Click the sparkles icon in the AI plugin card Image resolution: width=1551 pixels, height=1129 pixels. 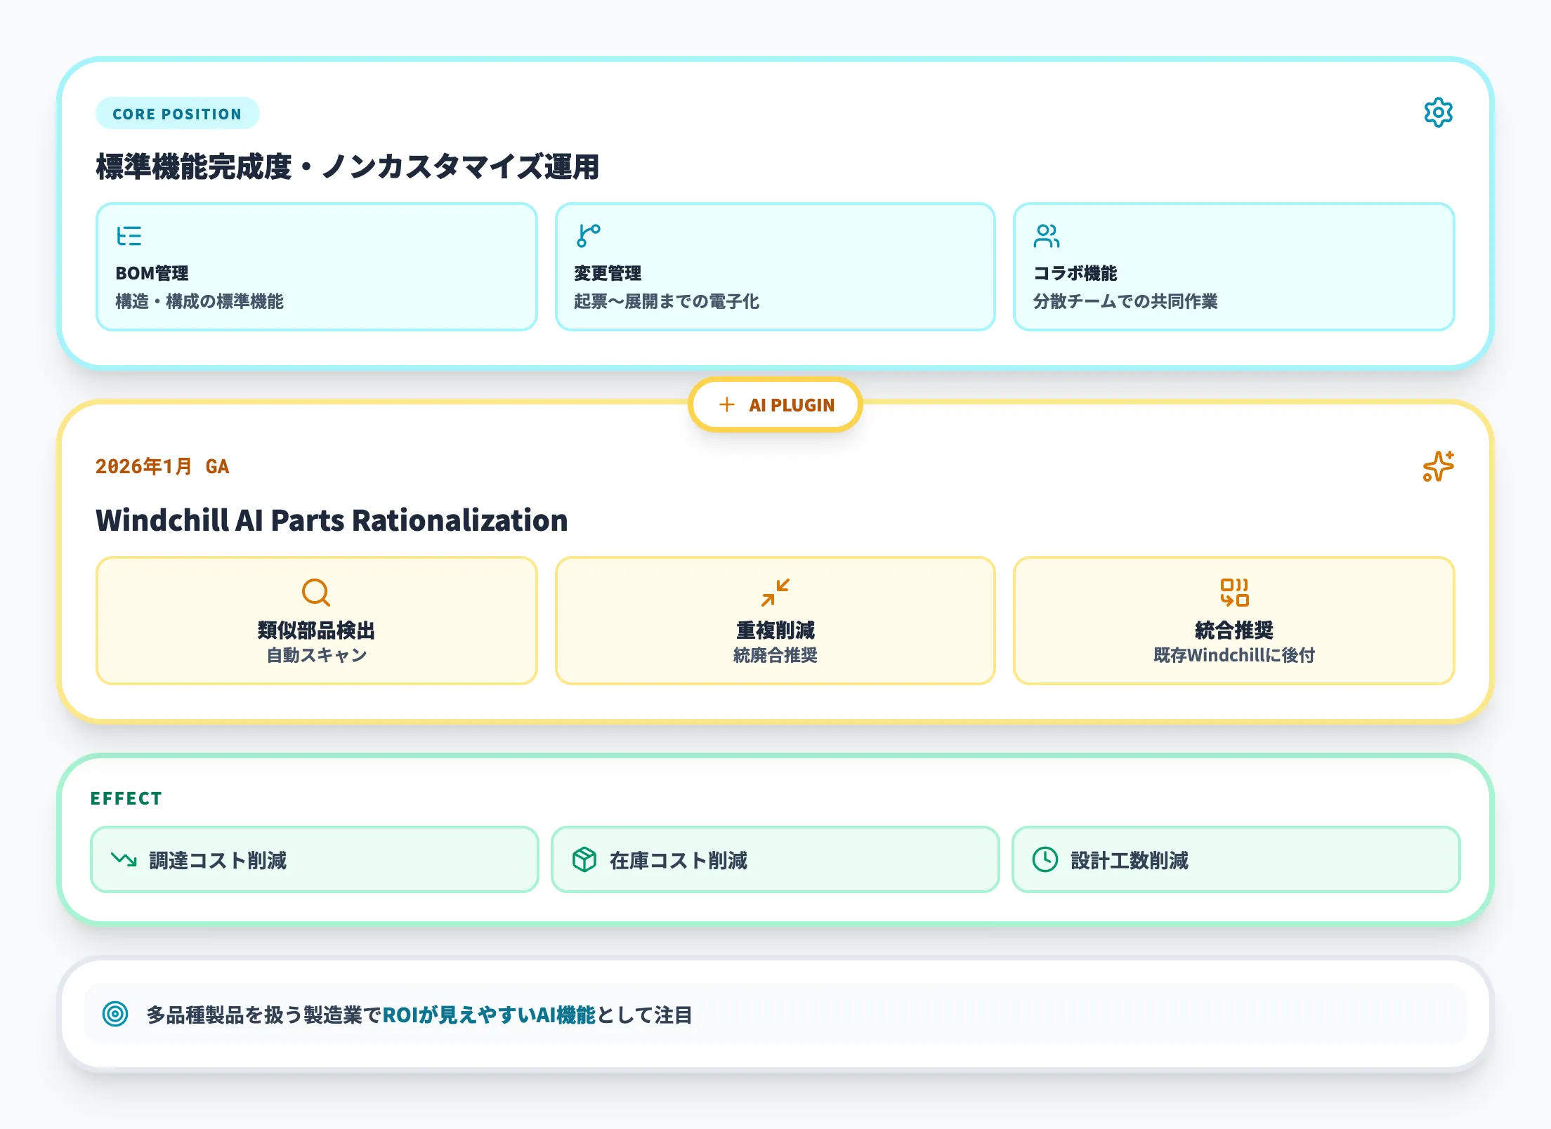click(x=1438, y=466)
